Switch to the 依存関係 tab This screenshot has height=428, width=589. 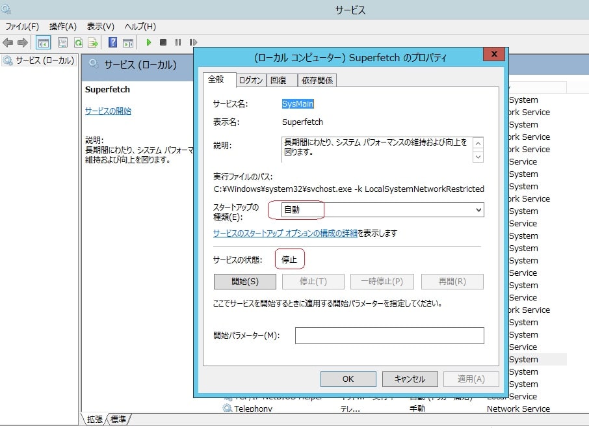[317, 81]
